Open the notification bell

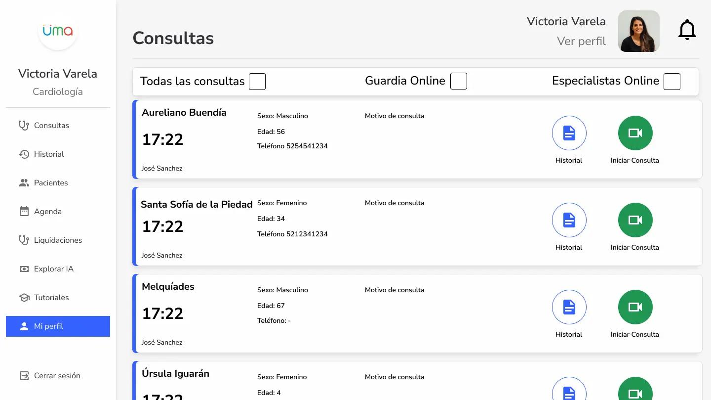tap(687, 30)
